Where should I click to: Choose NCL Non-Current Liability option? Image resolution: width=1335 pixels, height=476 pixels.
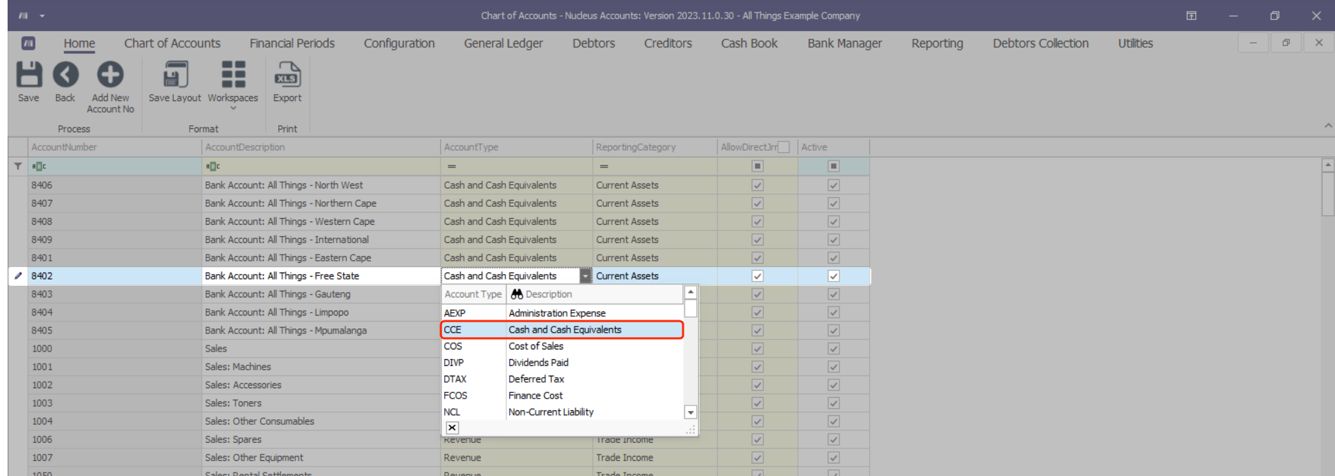coord(562,412)
